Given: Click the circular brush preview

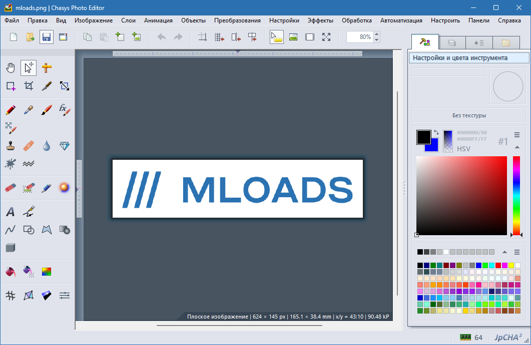Looking at the screenshot, I should click(x=508, y=86).
